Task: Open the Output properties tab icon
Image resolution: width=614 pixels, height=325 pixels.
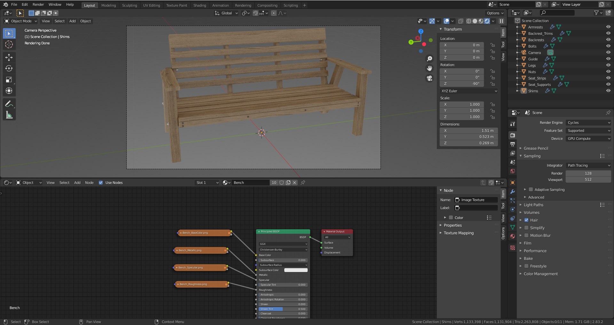Action: click(513, 144)
